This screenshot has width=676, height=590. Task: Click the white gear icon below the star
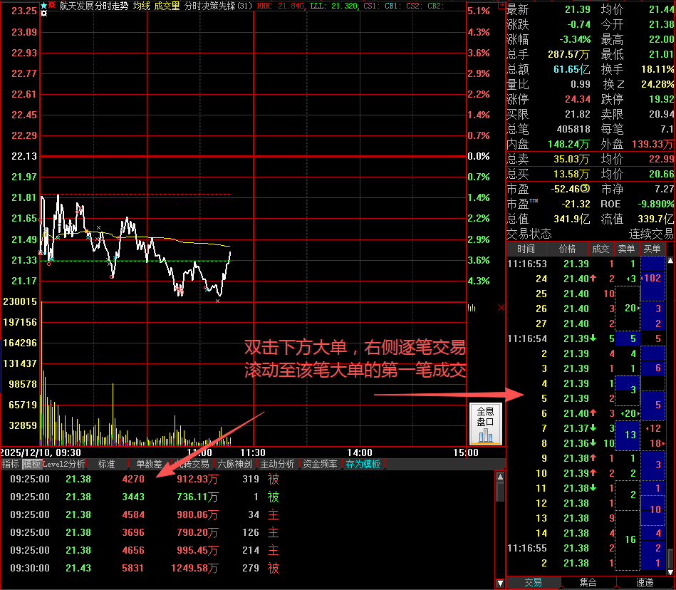pos(43,14)
